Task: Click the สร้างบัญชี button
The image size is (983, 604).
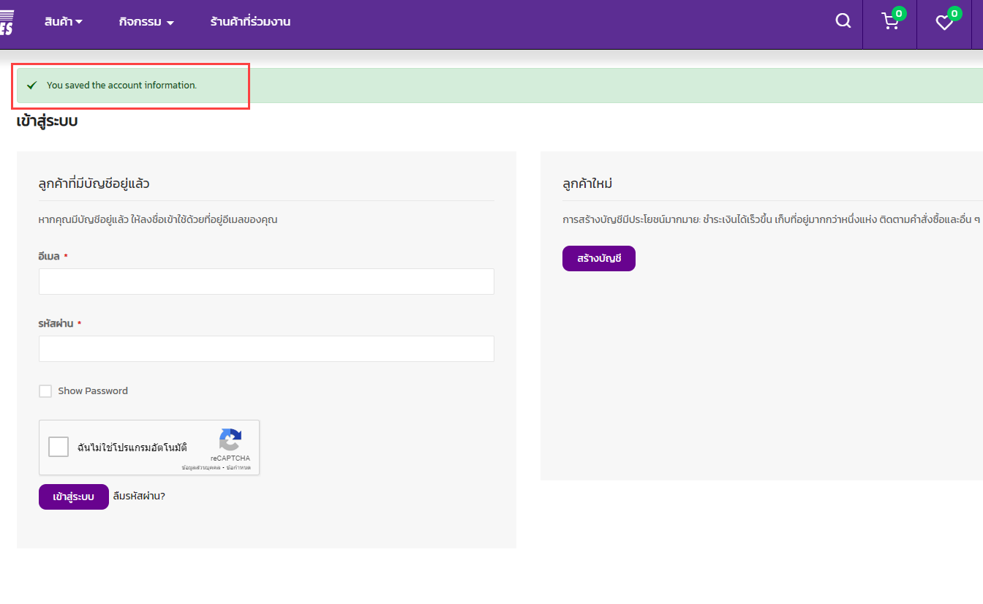Action: tap(598, 259)
